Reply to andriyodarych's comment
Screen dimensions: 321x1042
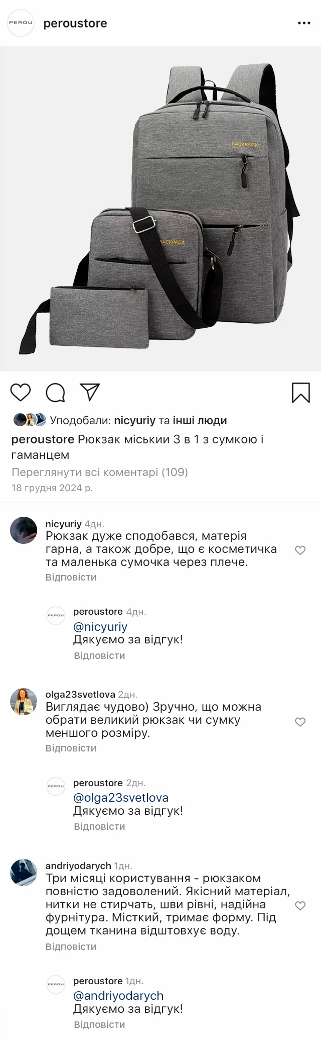pyautogui.click(x=71, y=946)
